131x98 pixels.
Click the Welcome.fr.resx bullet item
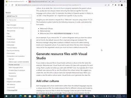click(45, 31)
